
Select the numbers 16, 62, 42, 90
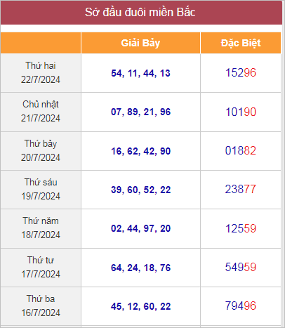(x=140, y=151)
